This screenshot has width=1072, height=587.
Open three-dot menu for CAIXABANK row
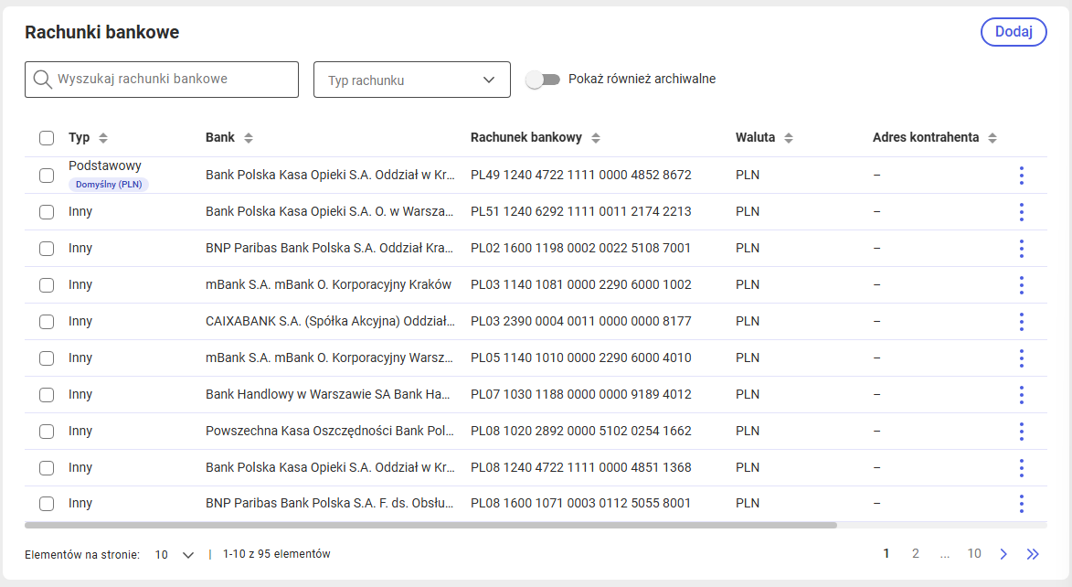(x=1022, y=322)
